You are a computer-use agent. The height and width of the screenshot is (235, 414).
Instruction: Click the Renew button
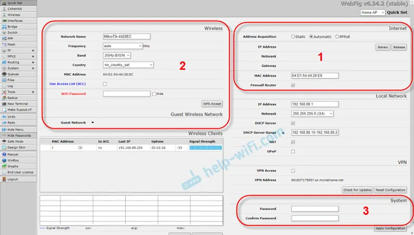click(382, 47)
